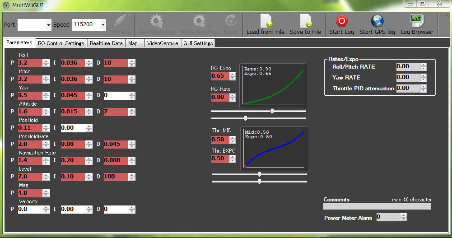Click the Altitude D spinner arrows

132,112
